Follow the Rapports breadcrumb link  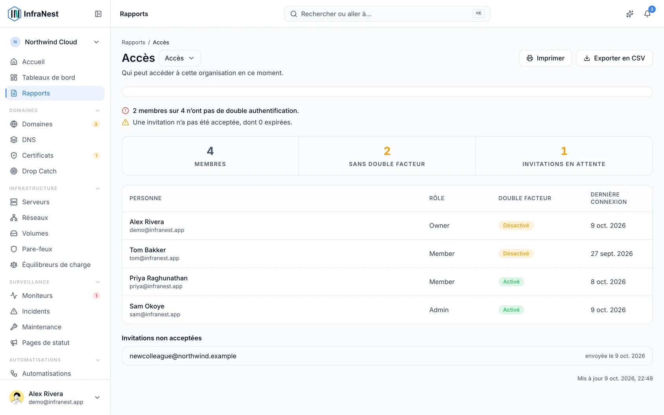[133, 42]
